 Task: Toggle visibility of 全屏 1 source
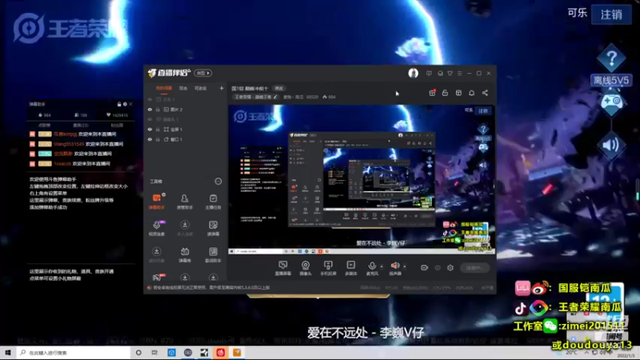pyautogui.click(x=150, y=130)
